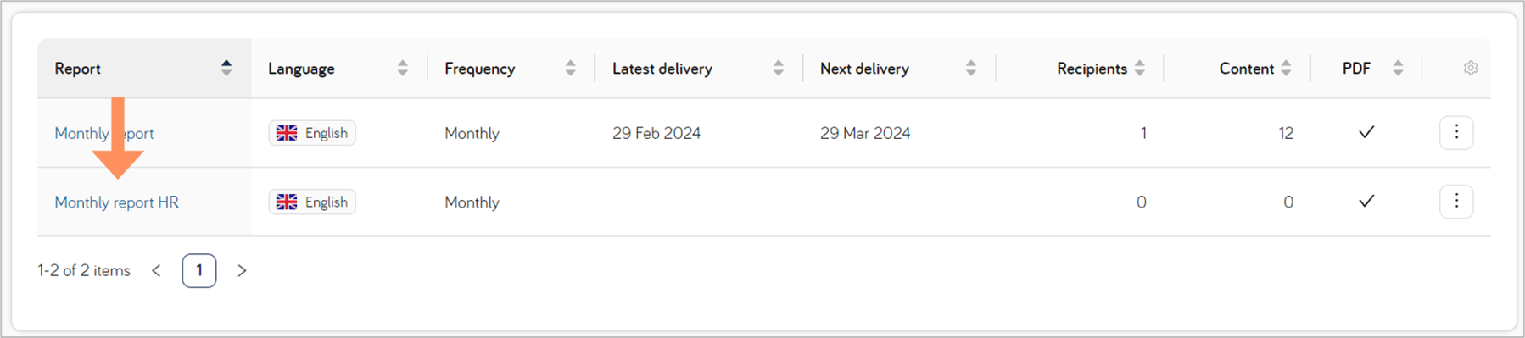Open three-dot menu for Monthly report row
1525x338 pixels.
(x=1456, y=132)
